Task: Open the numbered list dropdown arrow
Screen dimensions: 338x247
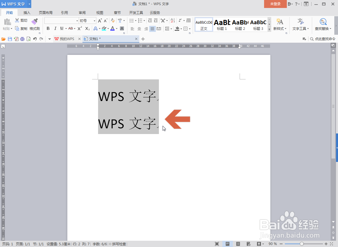Action: pos(144,21)
